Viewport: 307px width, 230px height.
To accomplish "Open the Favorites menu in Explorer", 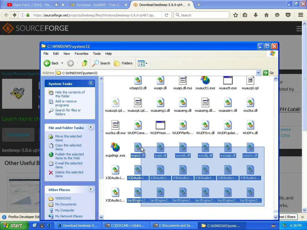I will pyautogui.click(x=82, y=54).
